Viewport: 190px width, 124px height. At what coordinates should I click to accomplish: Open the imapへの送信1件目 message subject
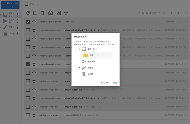73,115
